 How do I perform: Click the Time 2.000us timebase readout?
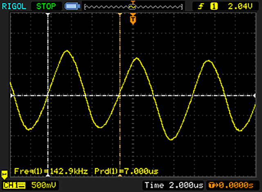(174, 185)
